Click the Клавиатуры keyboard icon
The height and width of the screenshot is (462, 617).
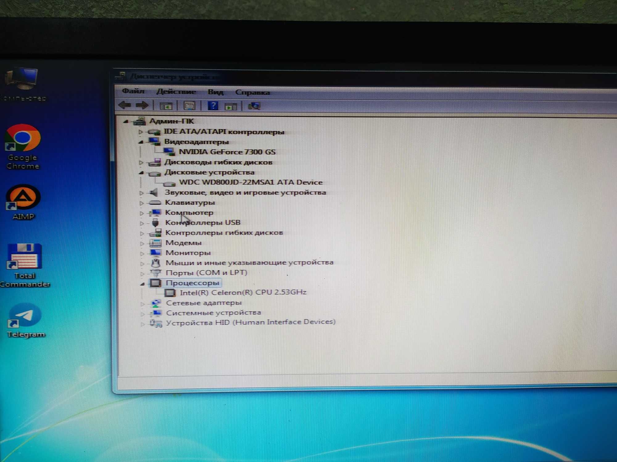(155, 203)
